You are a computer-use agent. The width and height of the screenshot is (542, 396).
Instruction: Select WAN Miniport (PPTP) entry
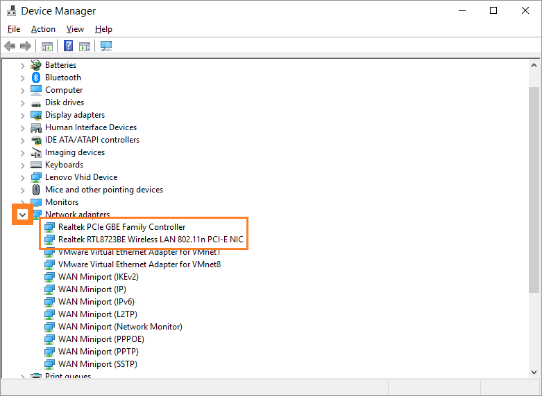pyautogui.click(x=99, y=352)
